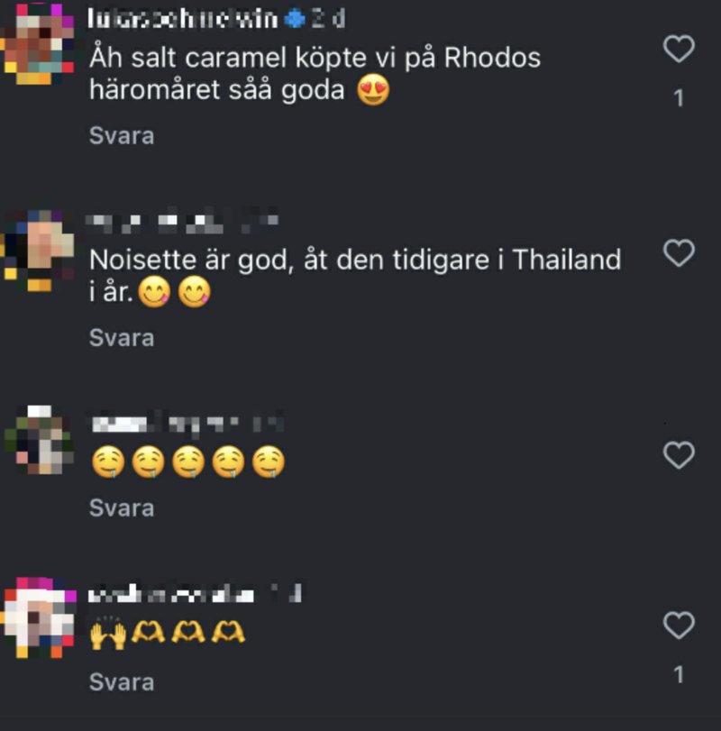Open the avatar of the raised hands emoji commenter

39,617
